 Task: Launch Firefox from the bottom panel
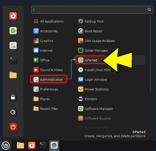pos(32,145)
